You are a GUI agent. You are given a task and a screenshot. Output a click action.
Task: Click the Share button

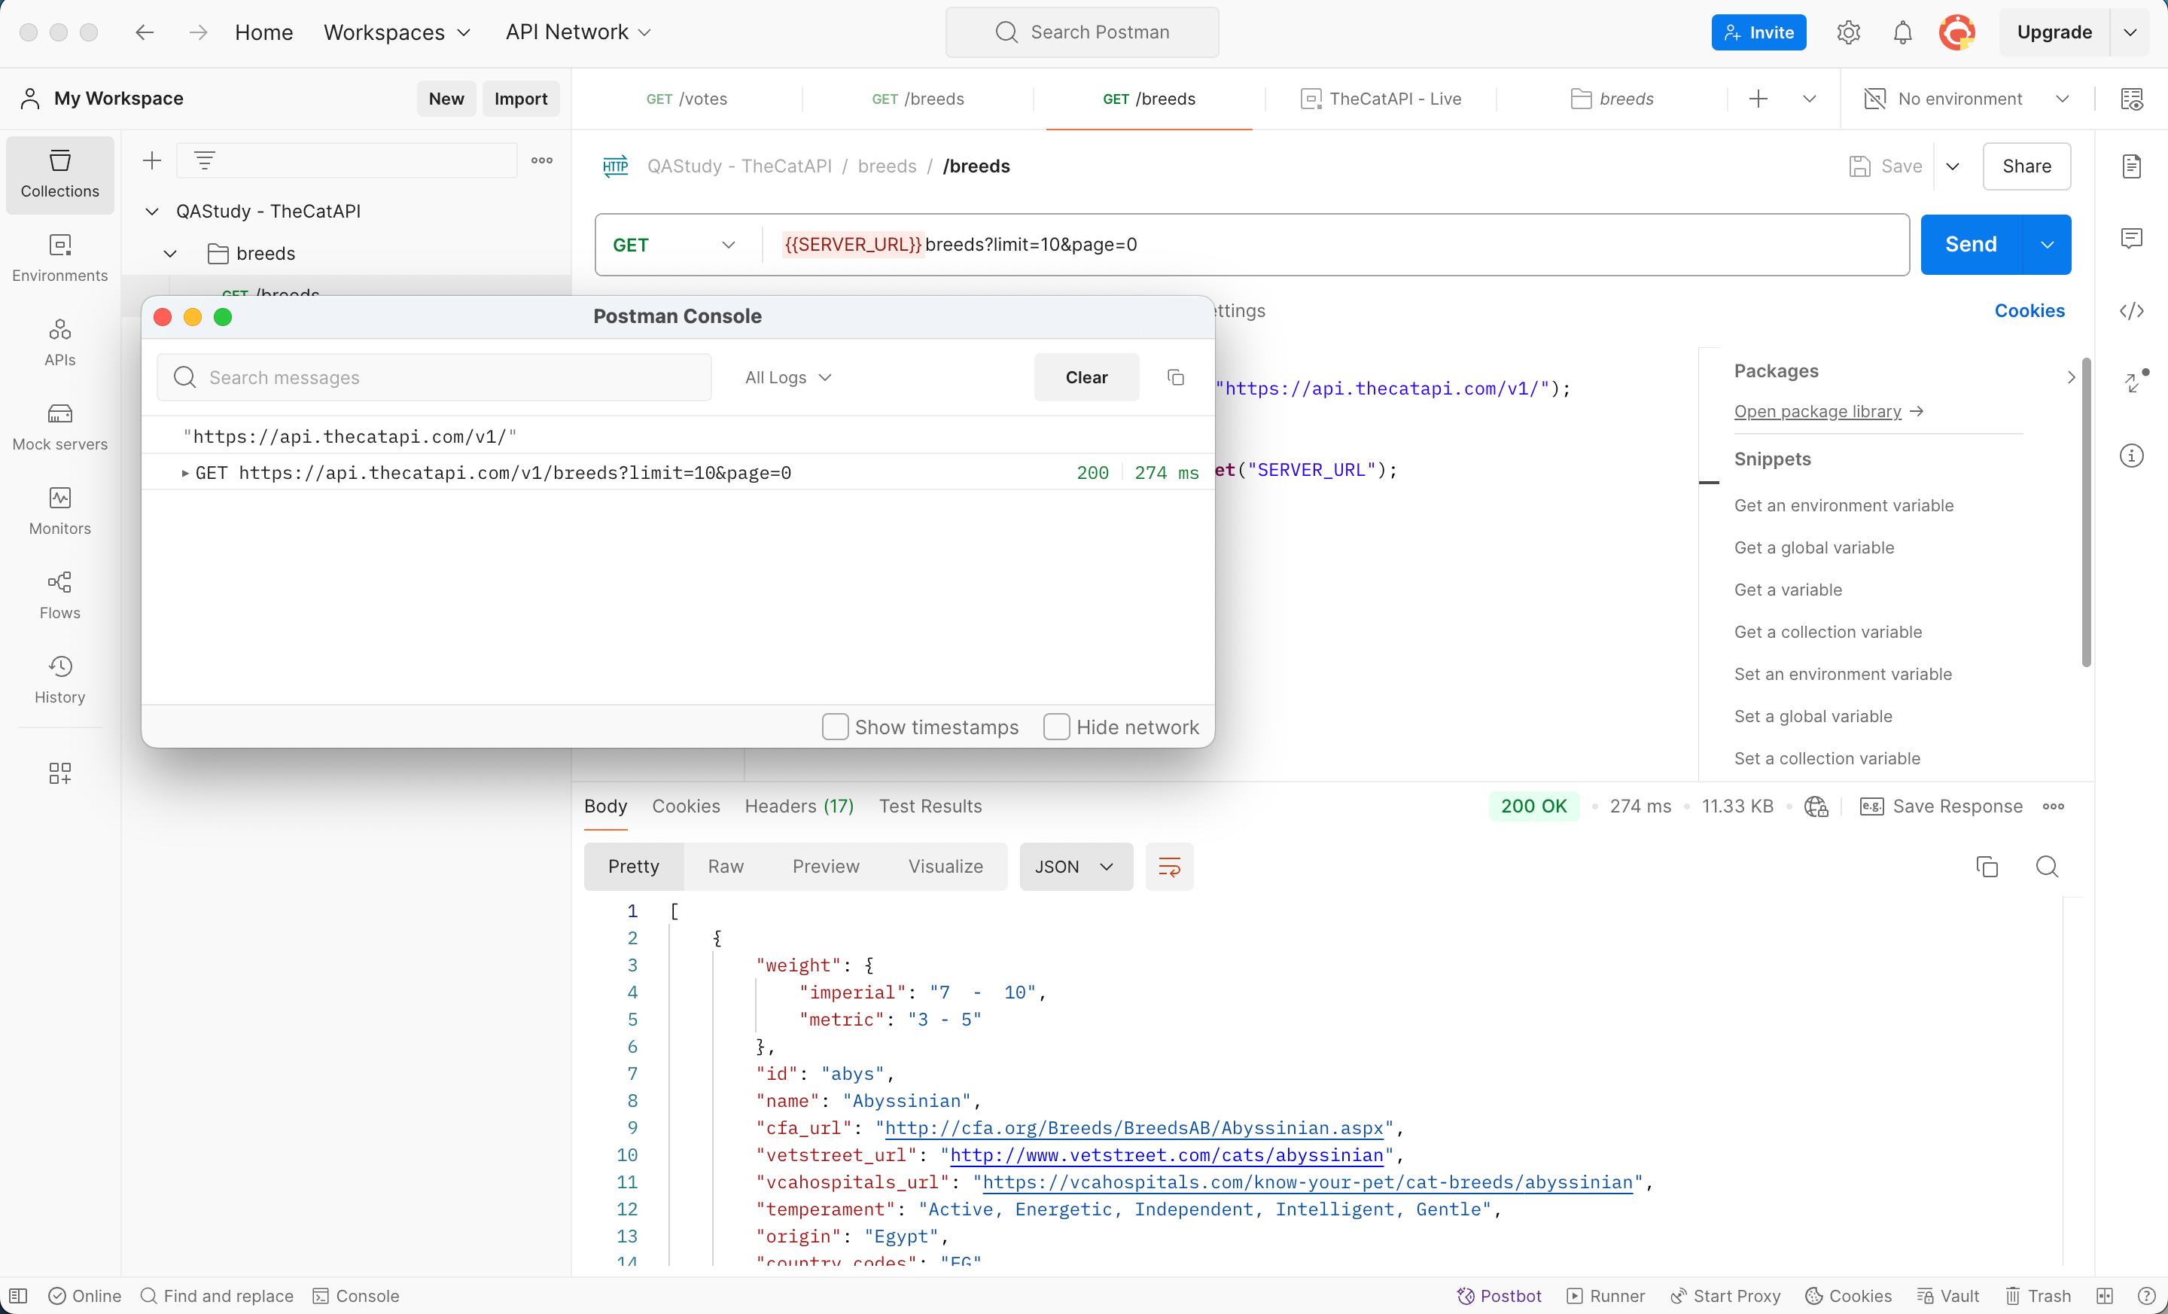(2027, 166)
